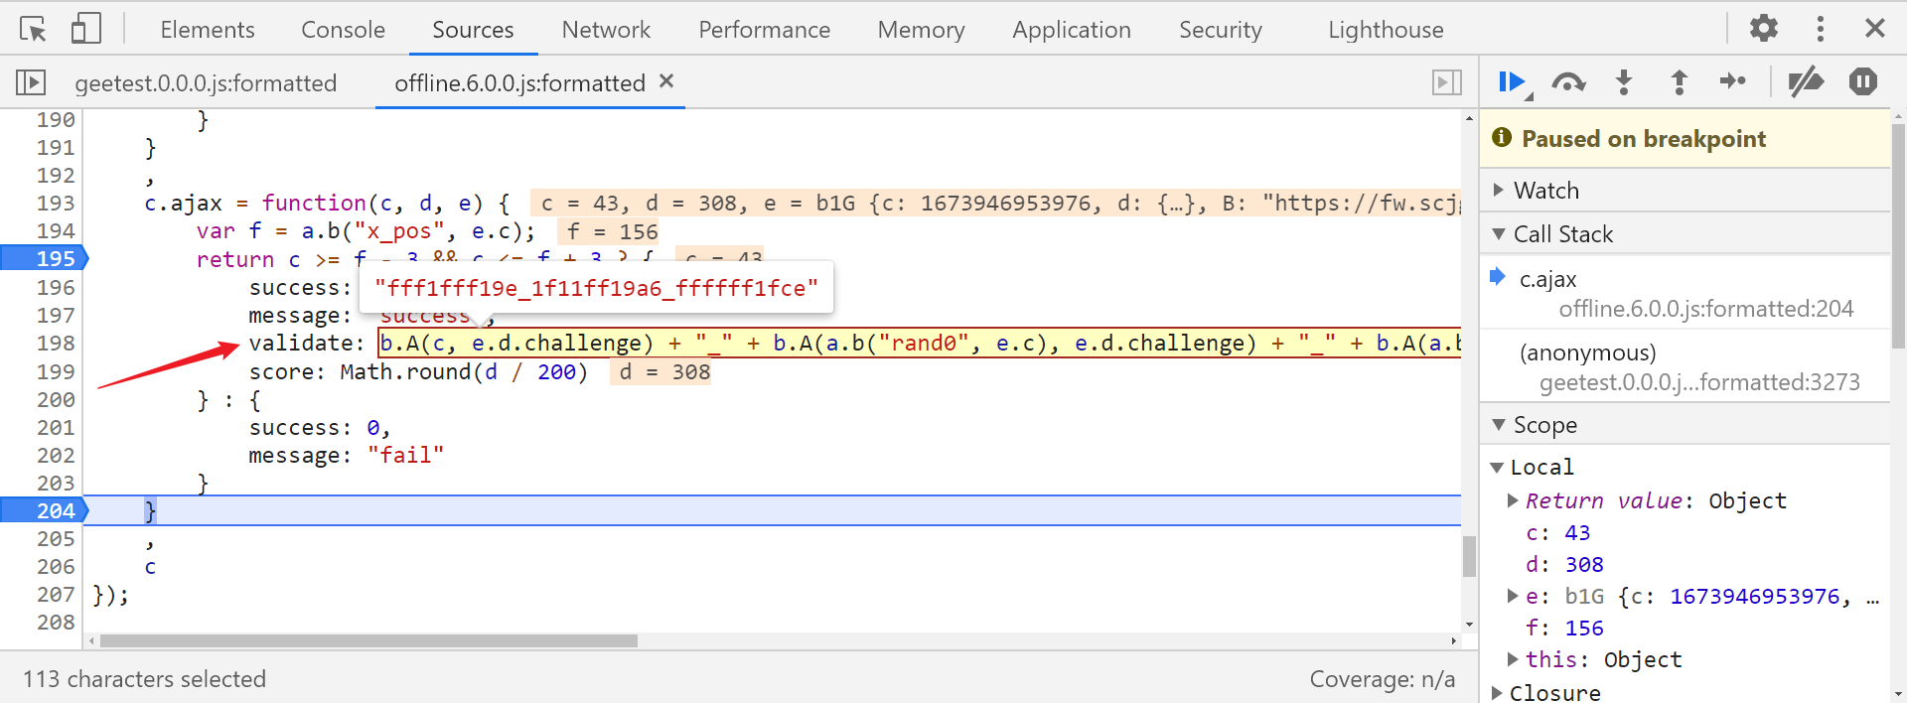
Task: Open the Performance tab
Action: 764,30
